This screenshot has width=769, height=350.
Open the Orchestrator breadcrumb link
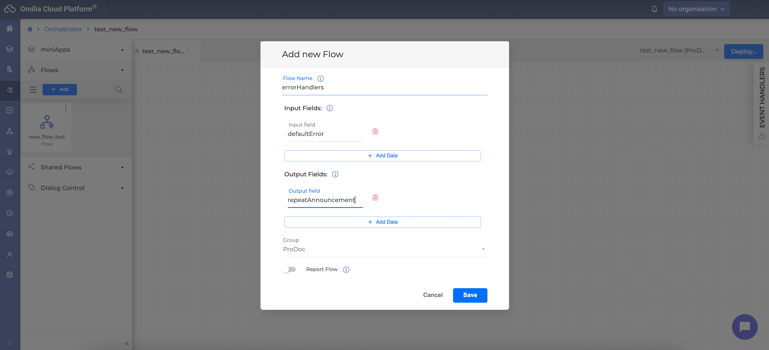pyautogui.click(x=63, y=29)
